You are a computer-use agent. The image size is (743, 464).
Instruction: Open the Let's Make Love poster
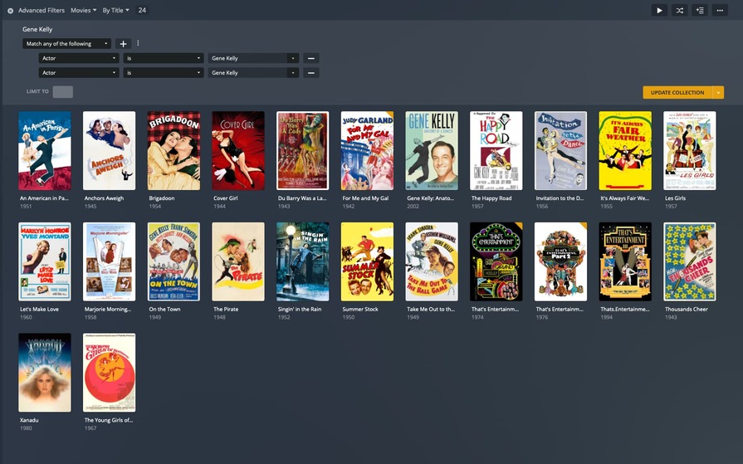pyautogui.click(x=45, y=261)
